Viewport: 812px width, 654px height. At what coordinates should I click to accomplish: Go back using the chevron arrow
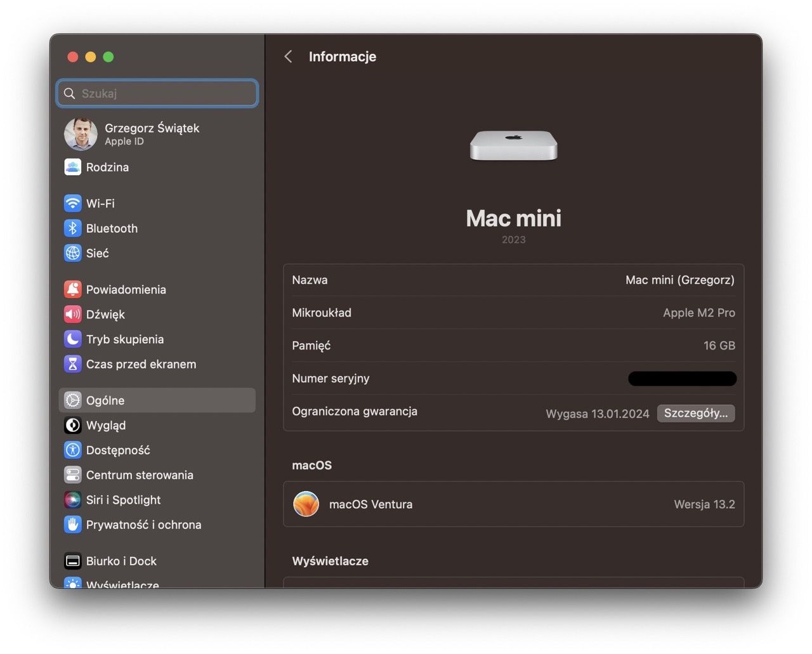288,56
